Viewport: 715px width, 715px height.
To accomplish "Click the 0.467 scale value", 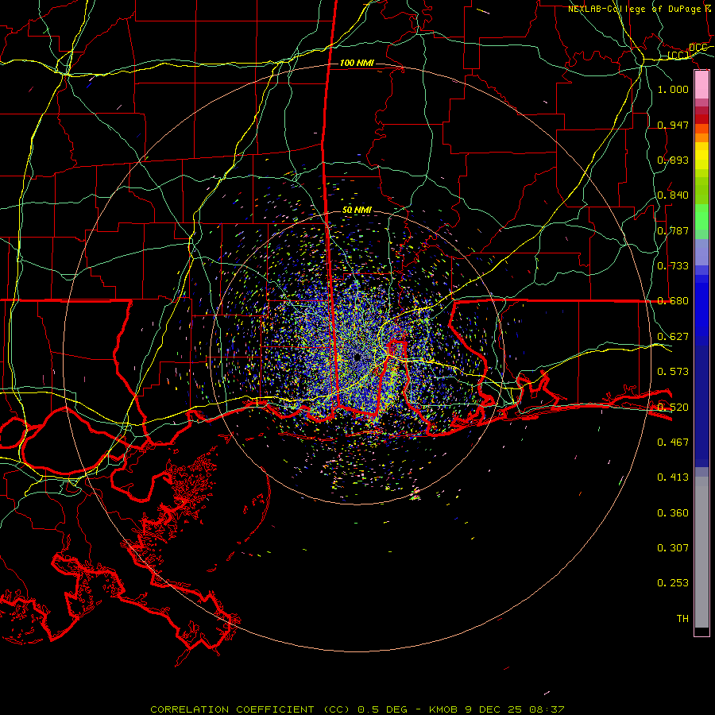I will point(673,443).
